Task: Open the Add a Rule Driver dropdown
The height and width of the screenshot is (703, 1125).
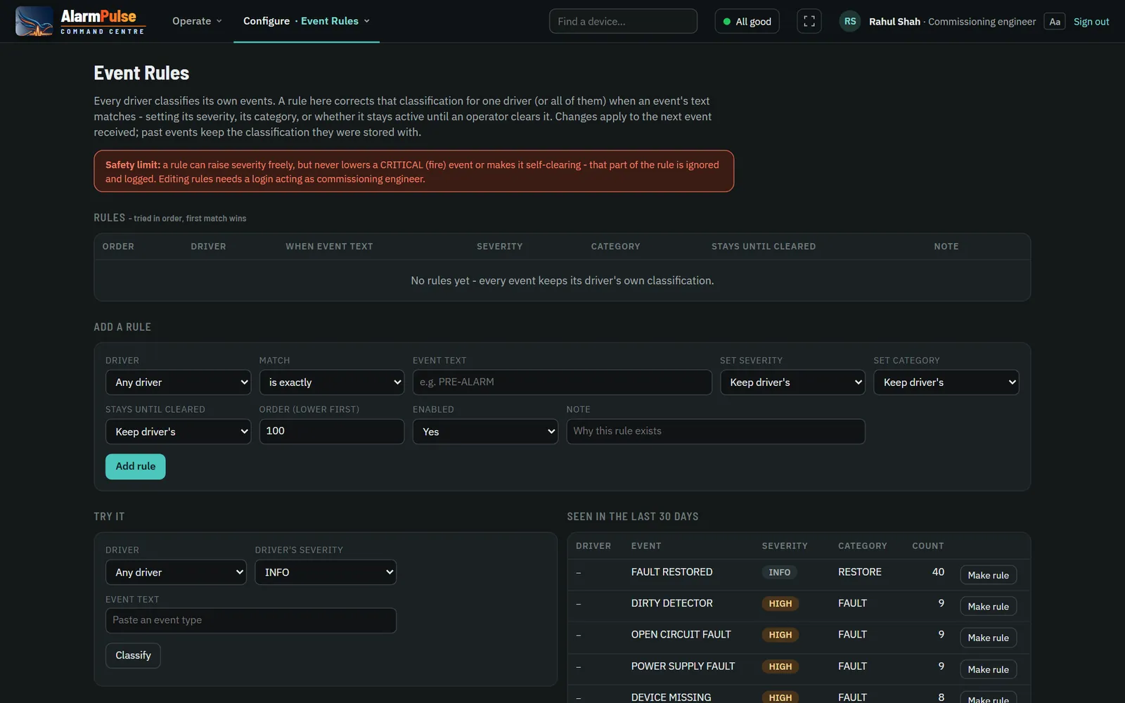Action: tap(178, 382)
